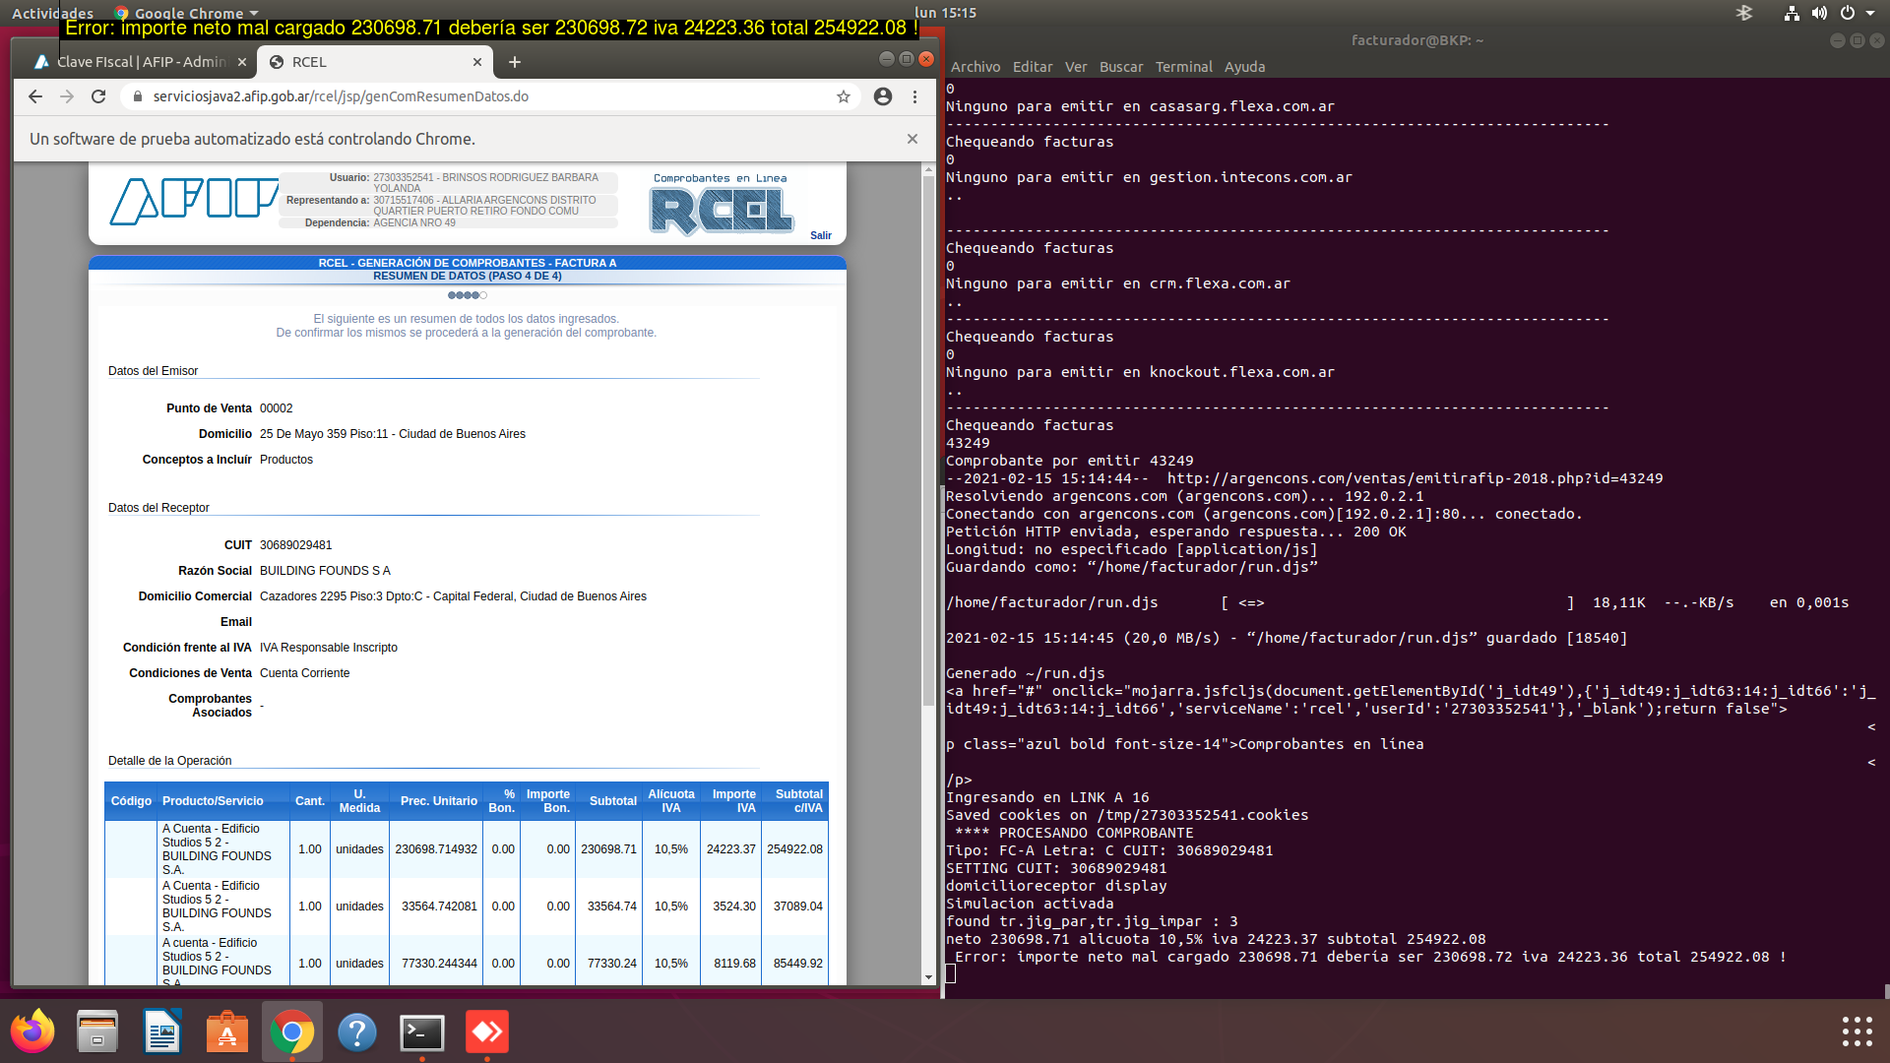Open the terminal Ver menu
This screenshot has width=1890, height=1063.
1076,67
